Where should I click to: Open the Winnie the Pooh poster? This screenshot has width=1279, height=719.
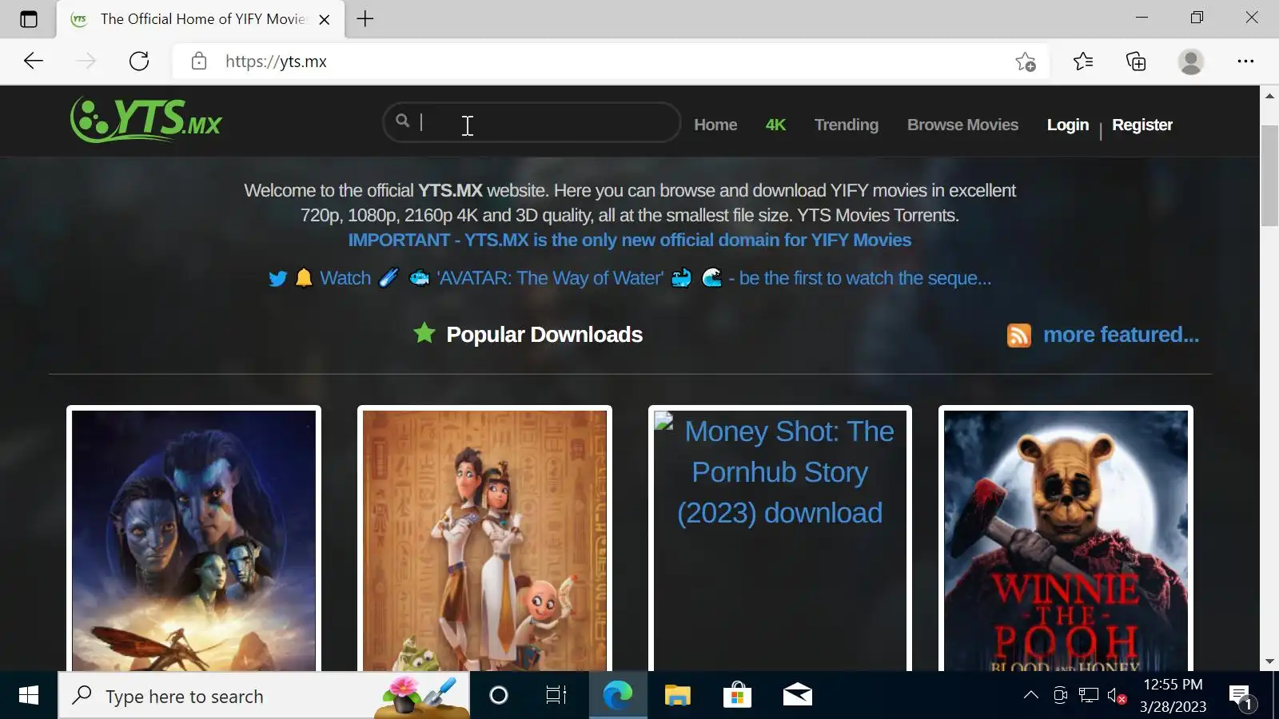[1066, 540]
